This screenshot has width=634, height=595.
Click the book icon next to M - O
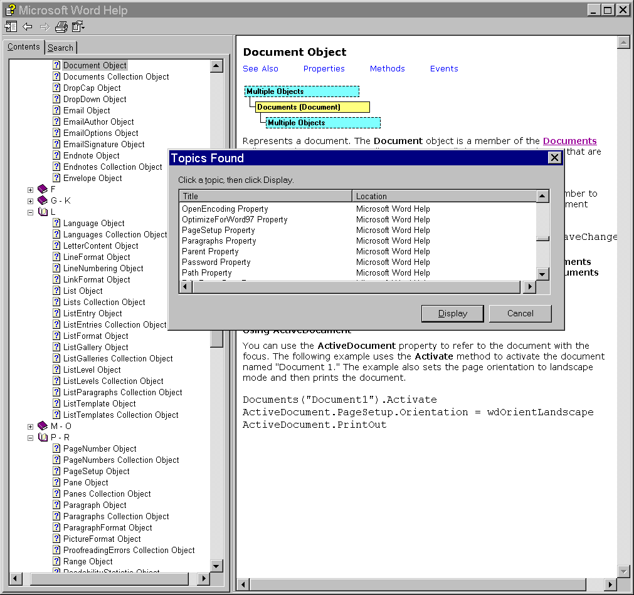click(43, 426)
